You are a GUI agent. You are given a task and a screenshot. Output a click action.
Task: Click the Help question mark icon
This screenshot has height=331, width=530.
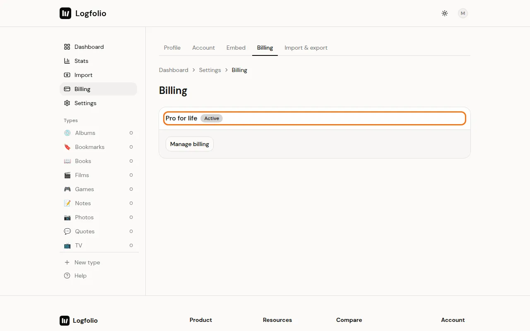click(67, 276)
